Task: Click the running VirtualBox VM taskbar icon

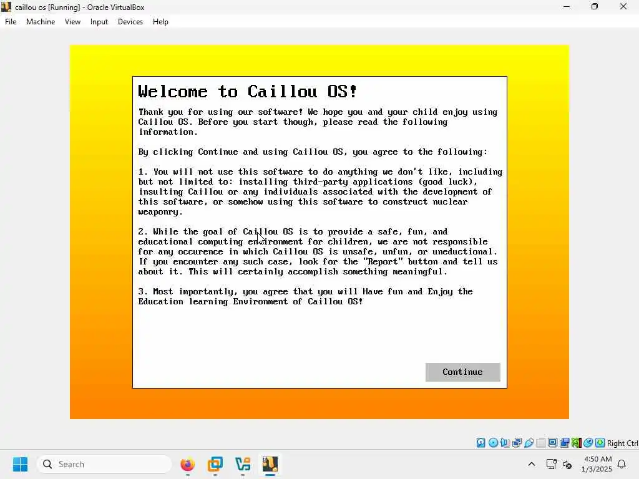Action: click(x=270, y=464)
